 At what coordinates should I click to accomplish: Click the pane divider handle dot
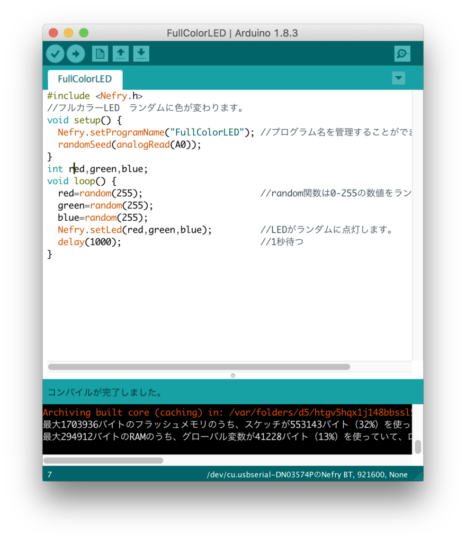[233, 376]
